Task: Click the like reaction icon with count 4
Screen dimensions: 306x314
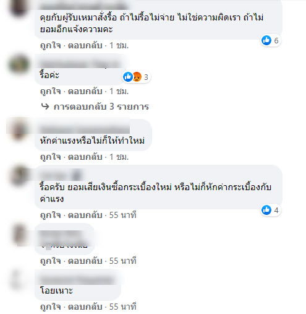Action: pyautogui.click(x=266, y=210)
